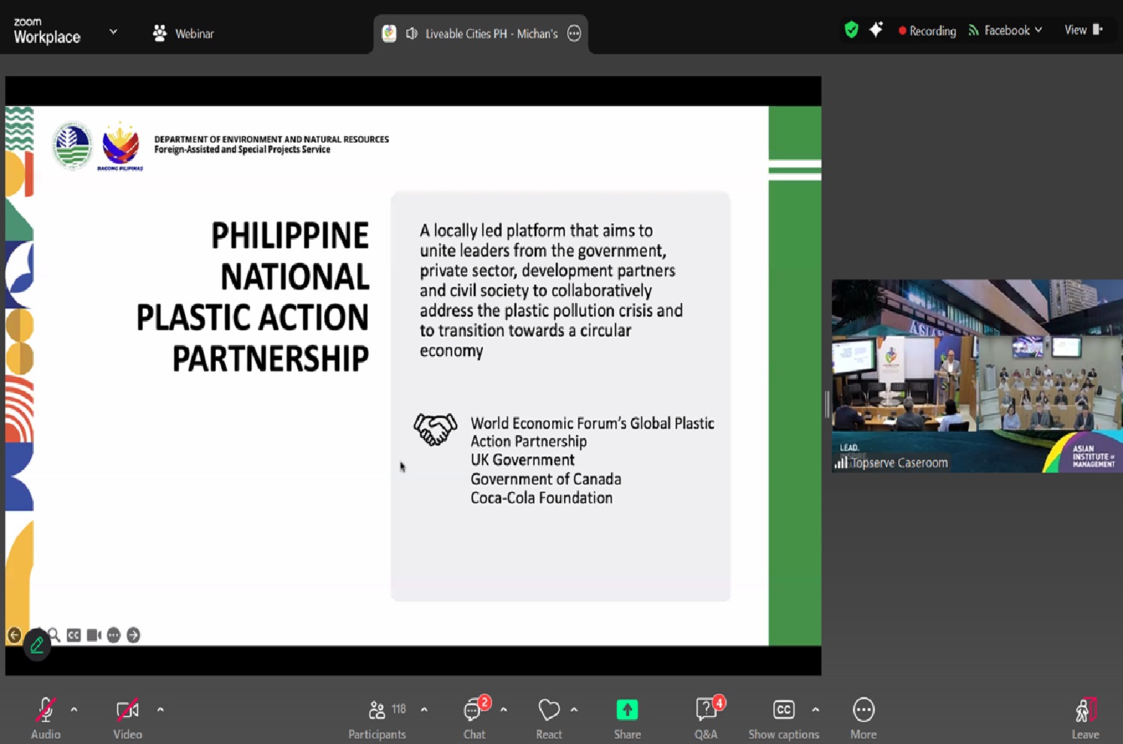Click 'Government of Canada' text
The width and height of the screenshot is (1123, 744).
[546, 479]
